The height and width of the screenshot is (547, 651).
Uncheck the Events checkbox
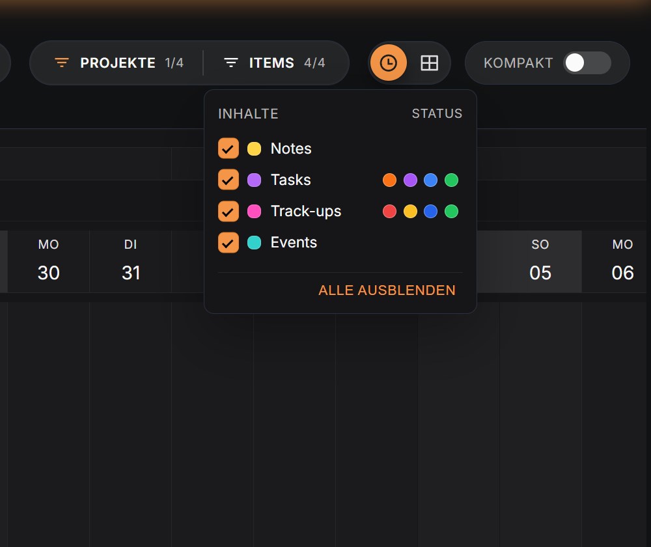click(229, 242)
